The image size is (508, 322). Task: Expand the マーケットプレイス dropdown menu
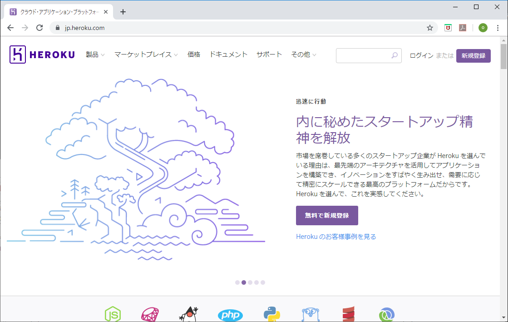(146, 54)
